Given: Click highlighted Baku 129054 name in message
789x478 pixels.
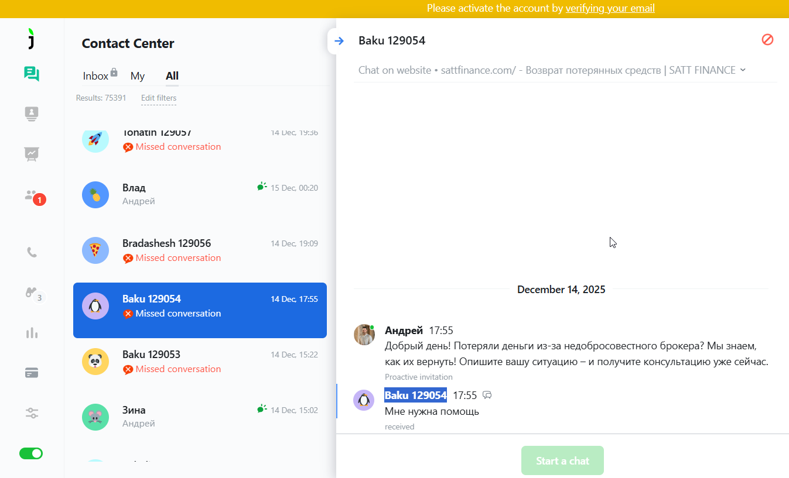Looking at the screenshot, I should 415,396.
